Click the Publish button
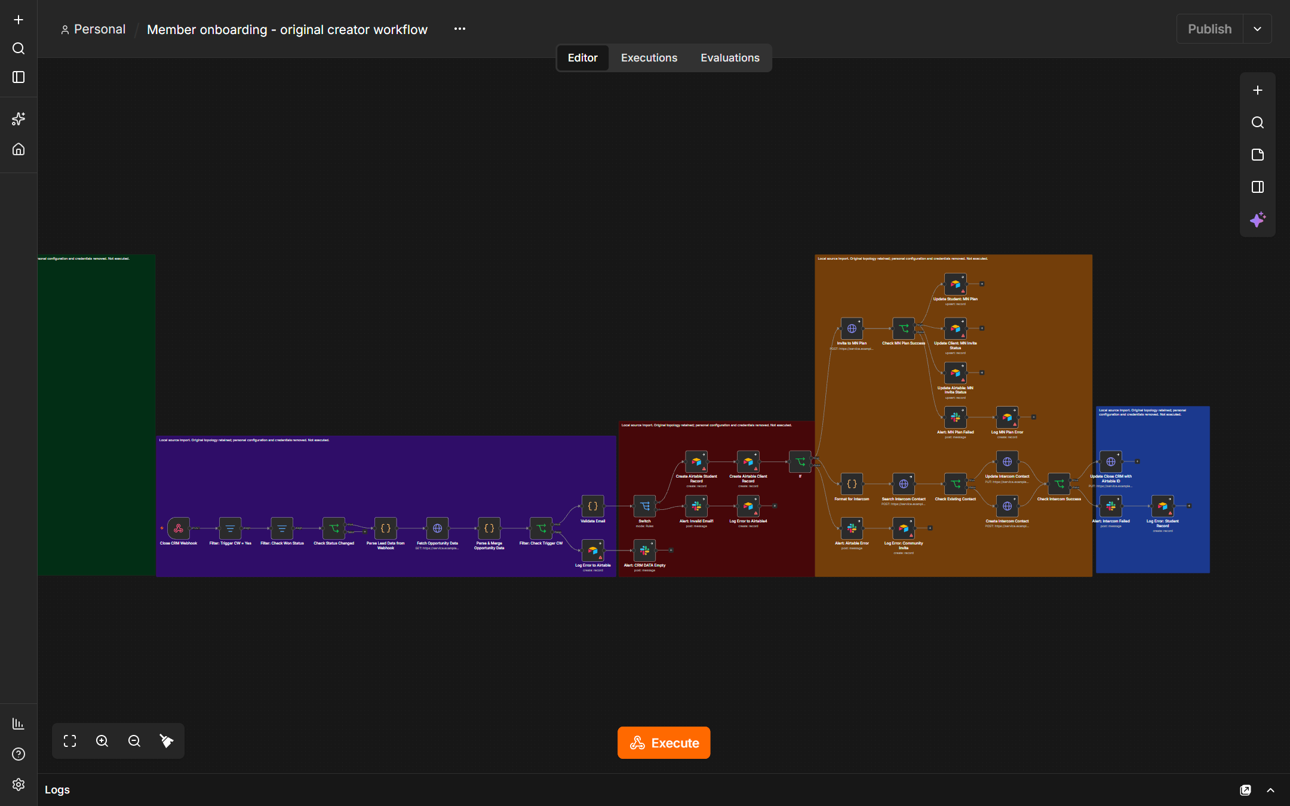Viewport: 1290px width, 806px height. click(x=1209, y=29)
